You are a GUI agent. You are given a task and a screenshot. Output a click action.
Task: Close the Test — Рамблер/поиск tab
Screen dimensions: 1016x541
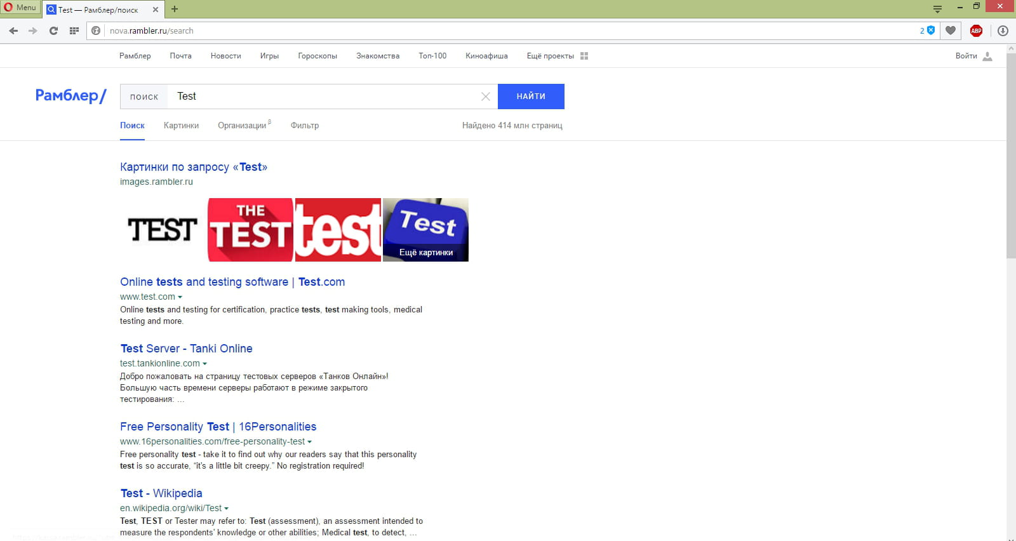(x=156, y=10)
